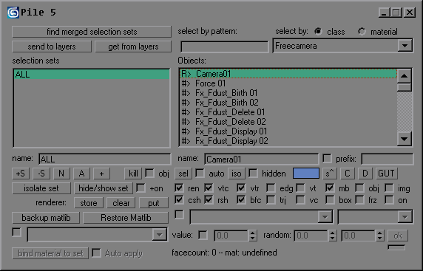Toggle the +on checkbox
This screenshot has height=271, width=423.
click(141, 188)
